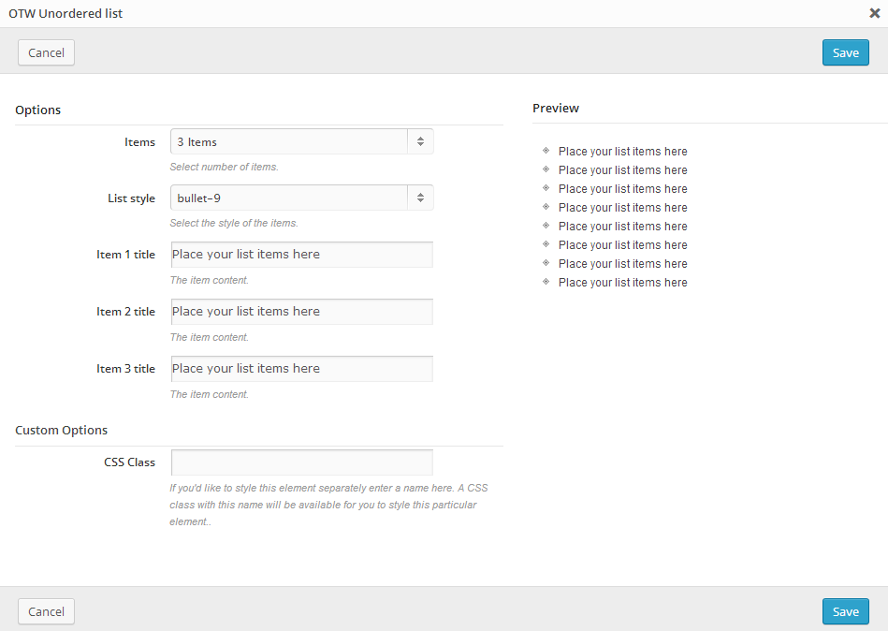Focus the Item 1 title field
This screenshot has height=631, width=888.
pyautogui.click(x=301, y=255)
